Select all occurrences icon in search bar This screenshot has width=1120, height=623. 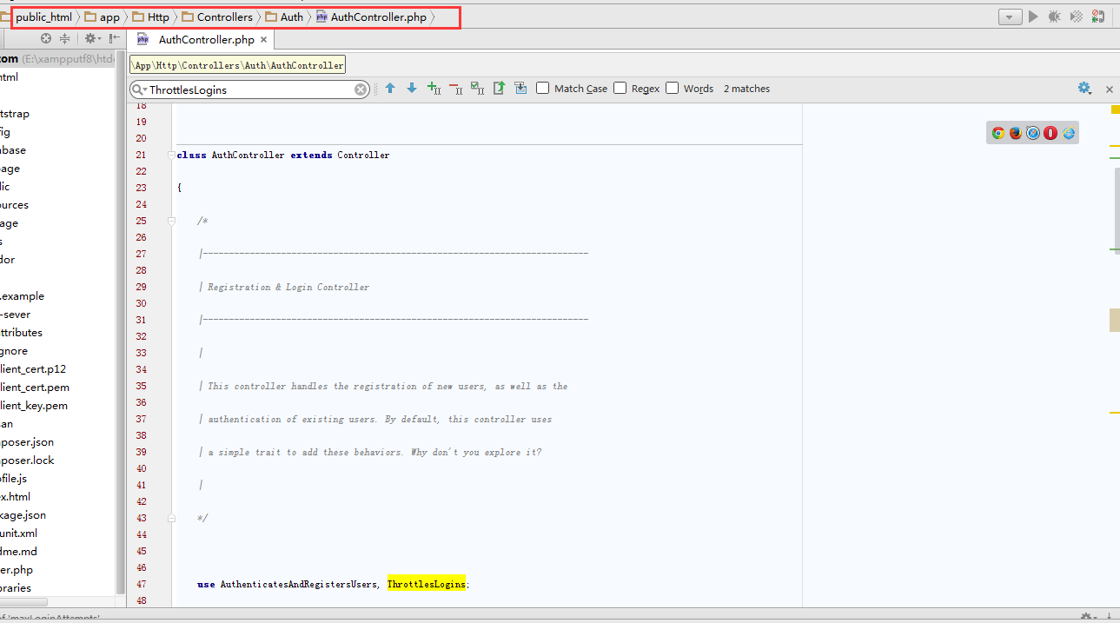coord(477,88)
